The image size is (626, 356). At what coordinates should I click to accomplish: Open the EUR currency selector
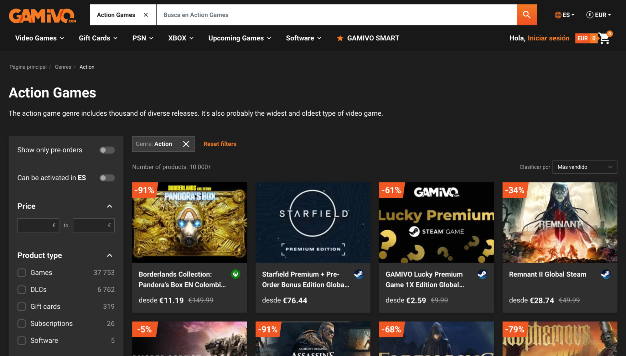[599, 15]
